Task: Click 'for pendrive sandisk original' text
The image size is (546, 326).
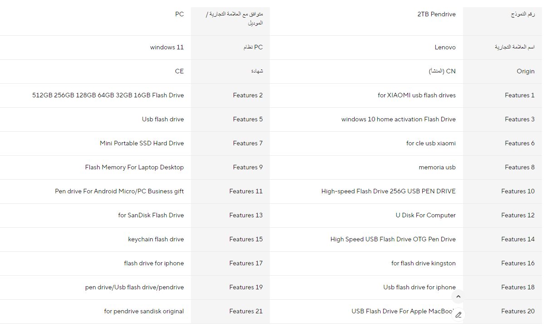Action: 144,312
